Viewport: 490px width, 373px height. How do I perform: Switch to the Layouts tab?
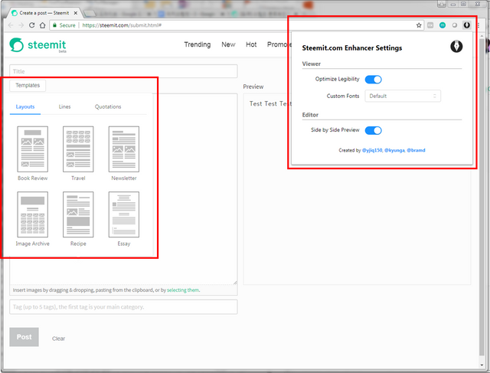[x=25, y=107]
